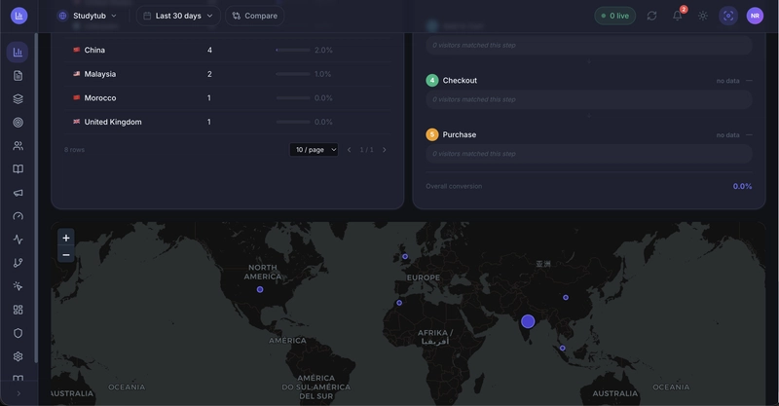Open the megaphone campaigns sidebar icon
The image size is (779, 406).
click(18, 193)
